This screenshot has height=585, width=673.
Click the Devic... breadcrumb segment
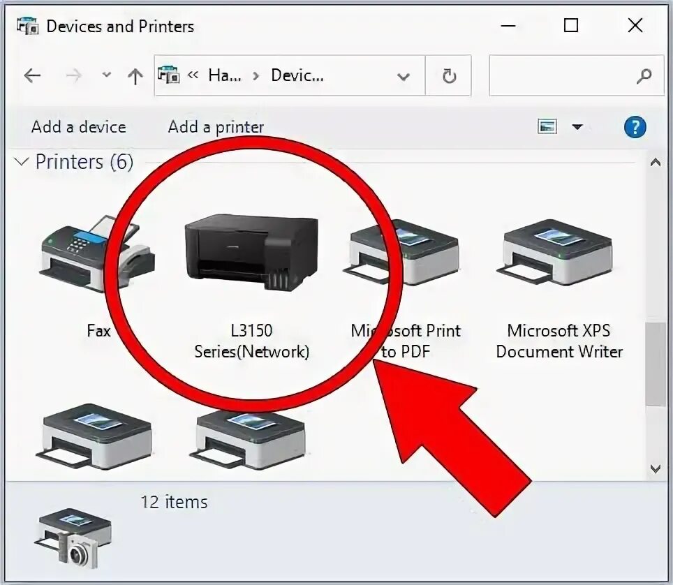pyautogui.click(x=297, y=76)
